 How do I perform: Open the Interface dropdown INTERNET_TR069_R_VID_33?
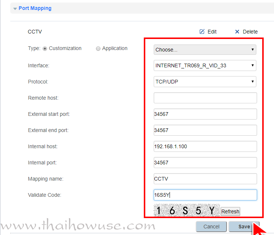(205, 65)
